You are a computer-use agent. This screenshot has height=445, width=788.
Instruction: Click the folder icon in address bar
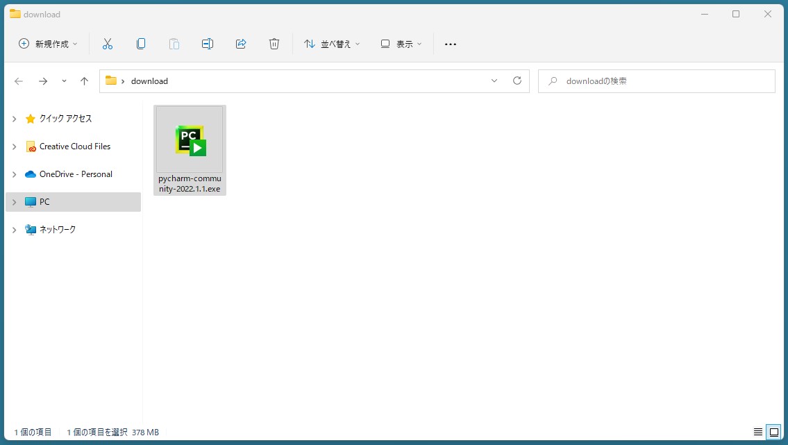(x=111, y=81)
